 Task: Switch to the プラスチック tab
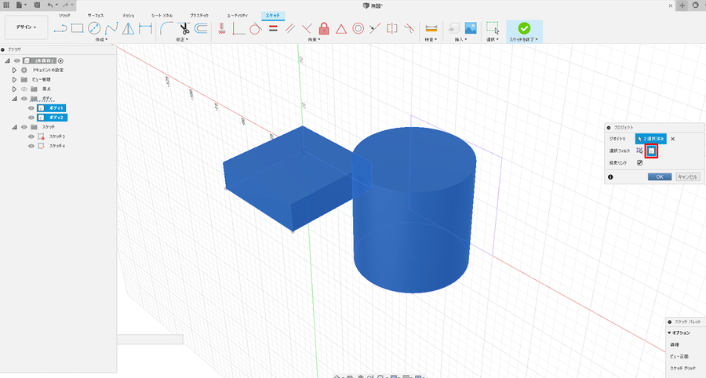point(199,16)
